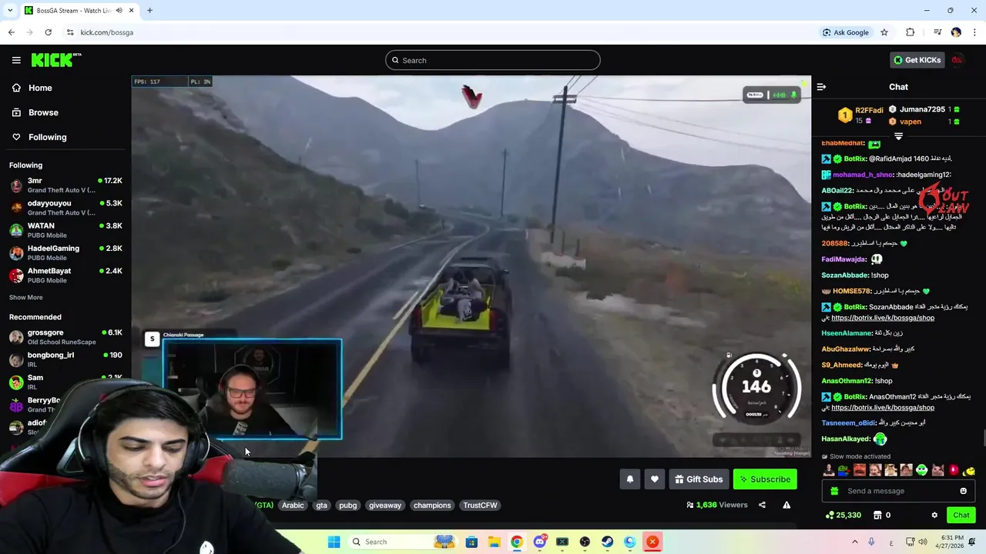This screenshot has height=554, width=986.
Task: Click the green gift icon in chat input
Action: (x=833, y=491)
